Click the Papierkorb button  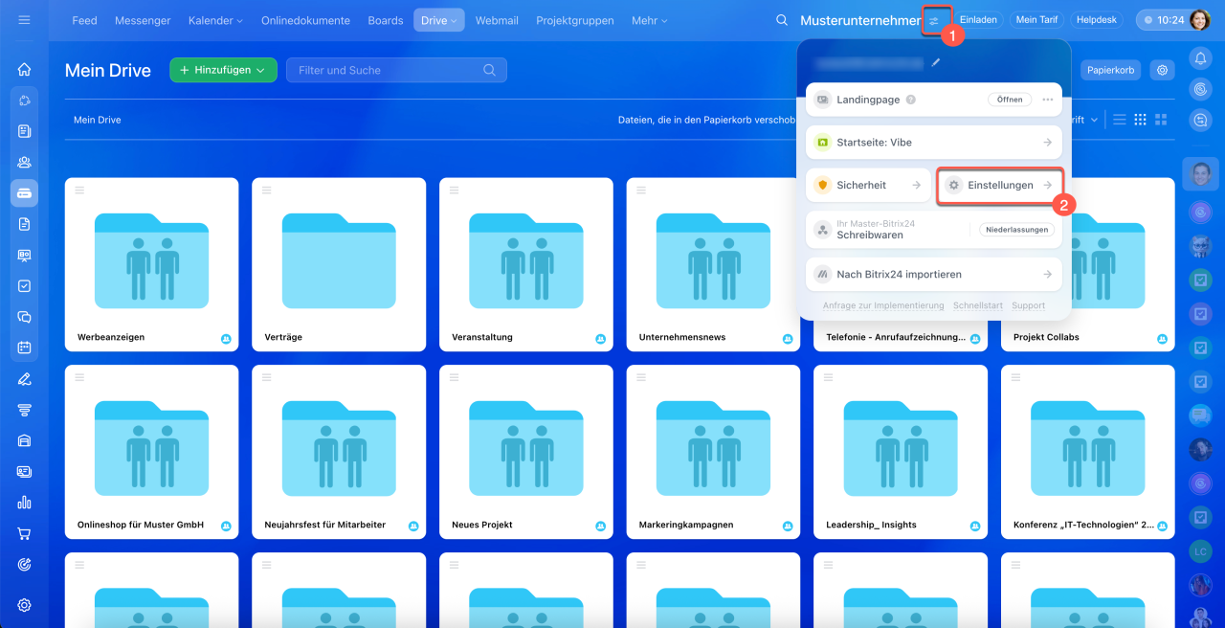[1110, 70]
